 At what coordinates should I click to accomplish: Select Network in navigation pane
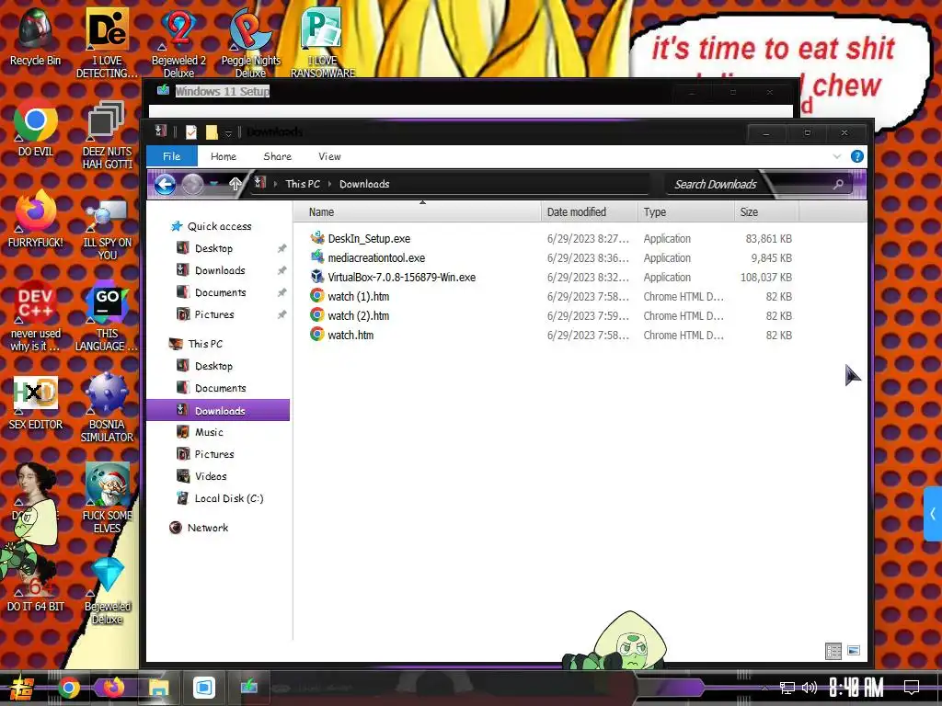coord(208,528)
